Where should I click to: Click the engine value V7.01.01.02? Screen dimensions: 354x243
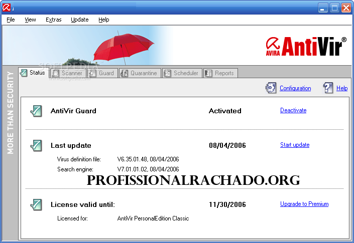point(132,169)
